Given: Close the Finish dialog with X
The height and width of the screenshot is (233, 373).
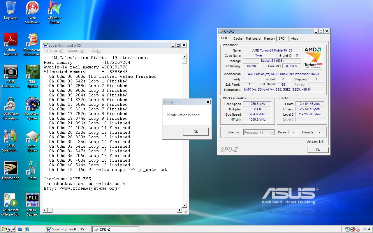Looking at the screenshot, I should pos(208,102).
